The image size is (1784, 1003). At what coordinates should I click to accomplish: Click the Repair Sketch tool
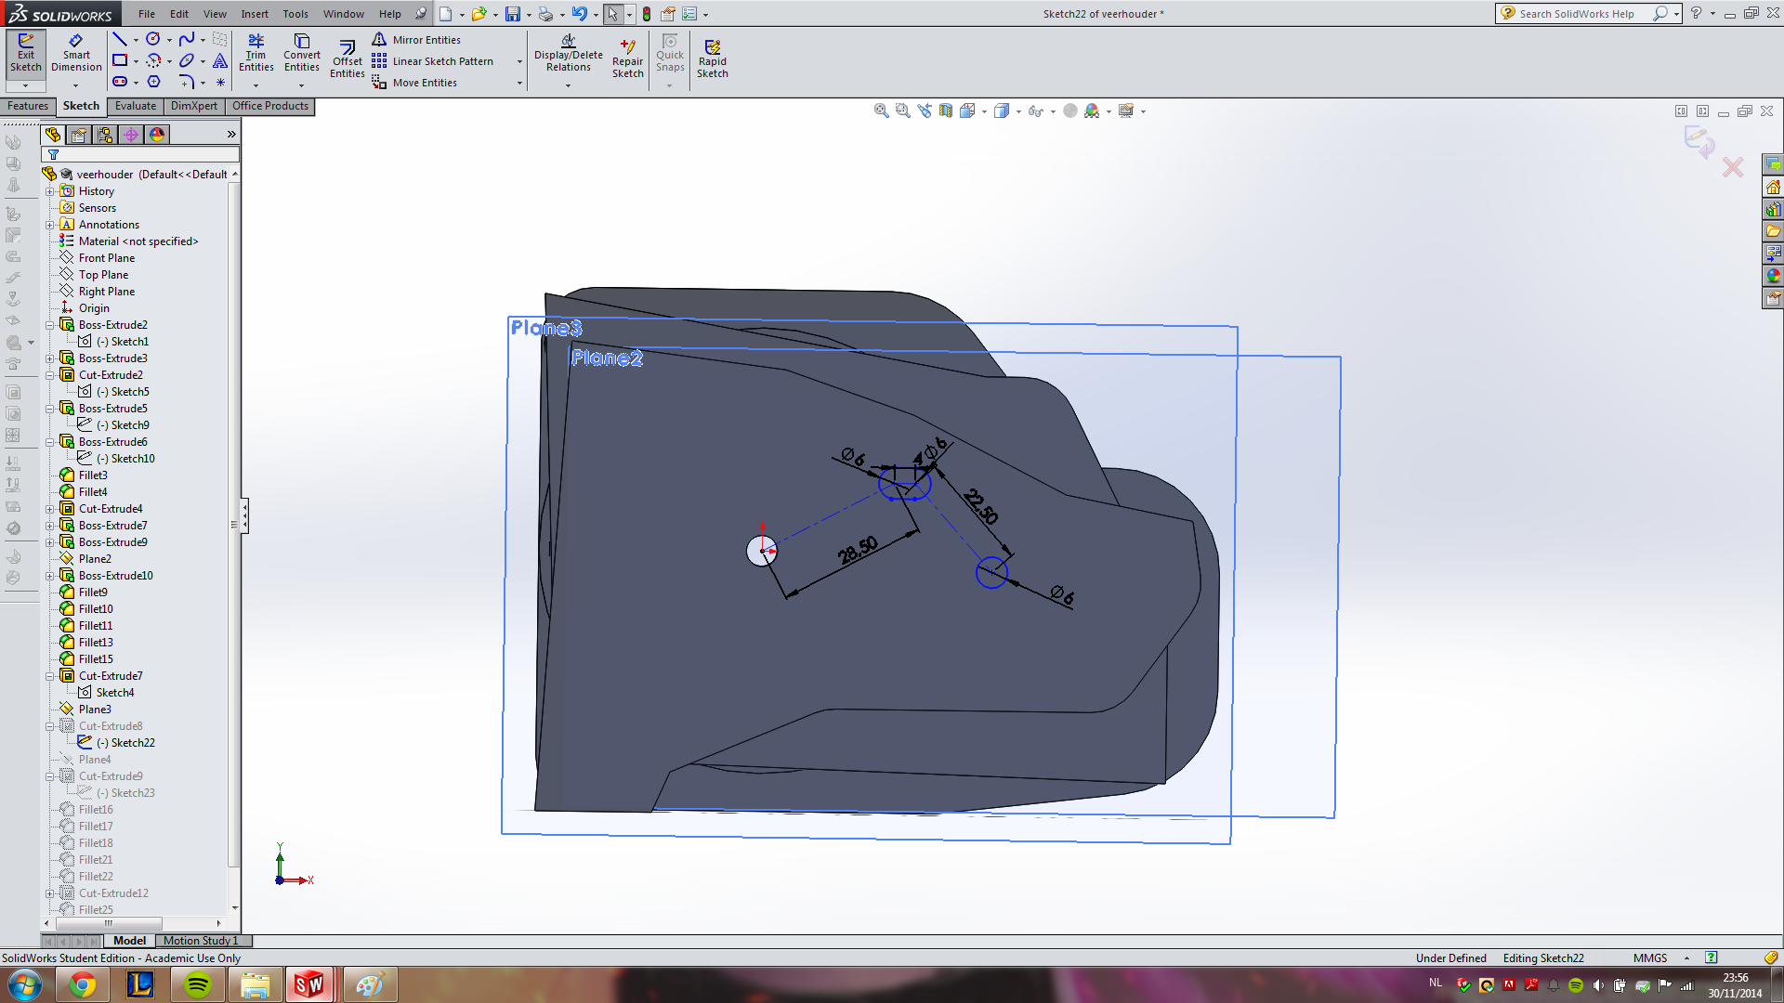[627, 59]
